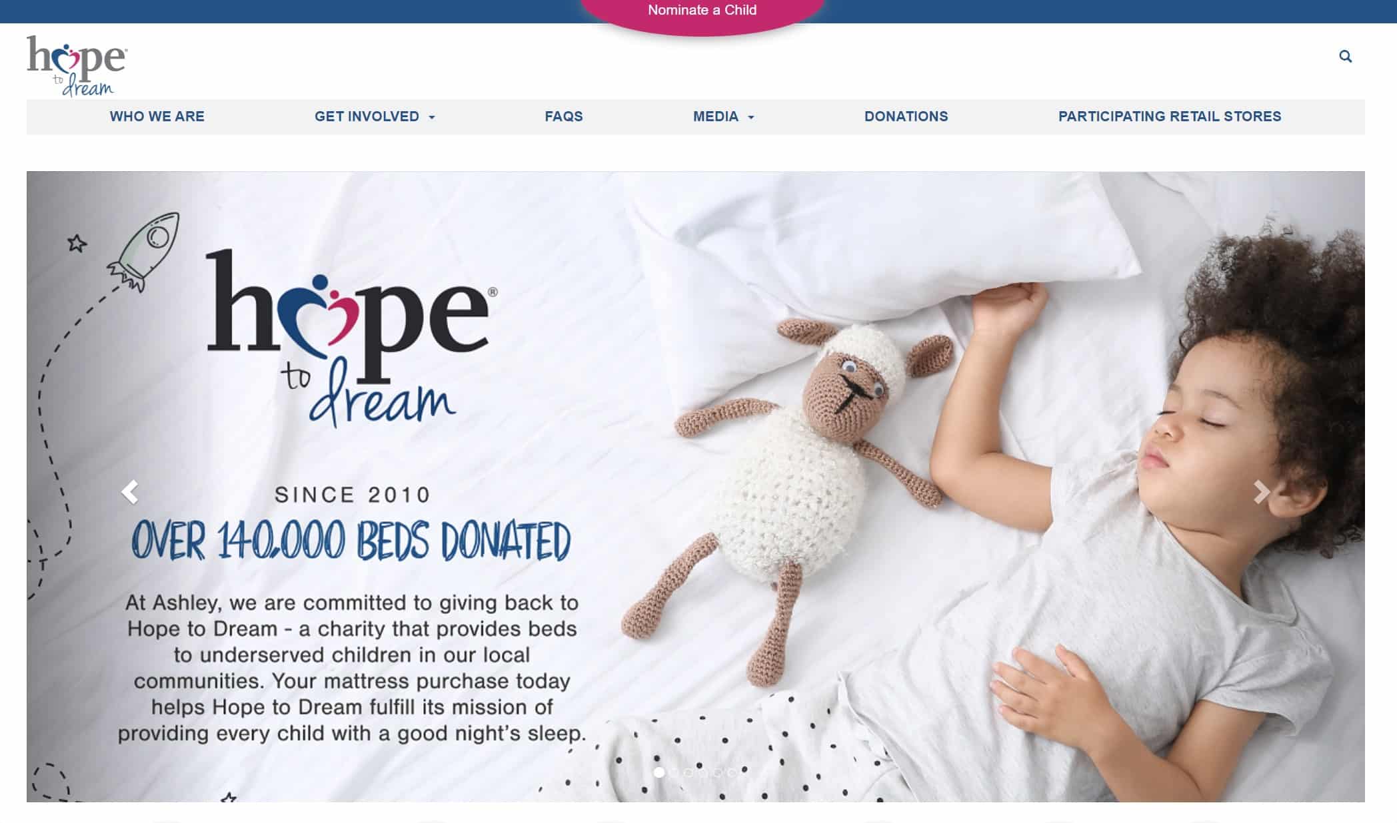Select the last carousel indicator dot
Viewport: 1397px width, 823px height.
point(732,772)
